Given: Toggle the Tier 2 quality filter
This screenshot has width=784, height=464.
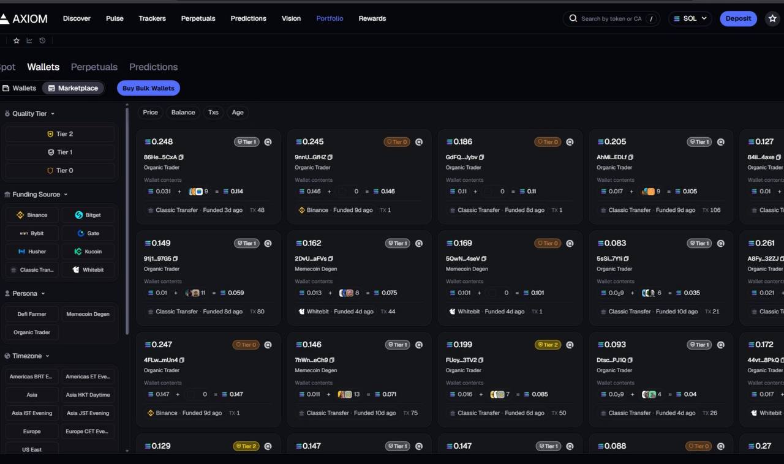Looking at the screenshot, I should (x=60, y=134).
